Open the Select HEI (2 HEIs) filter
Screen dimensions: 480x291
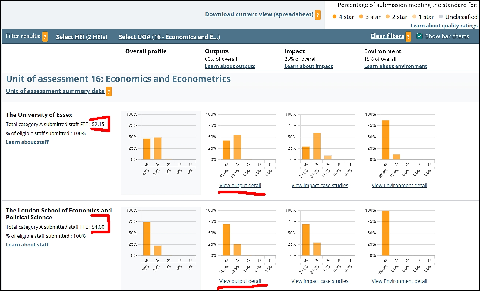tap(81, 37)
